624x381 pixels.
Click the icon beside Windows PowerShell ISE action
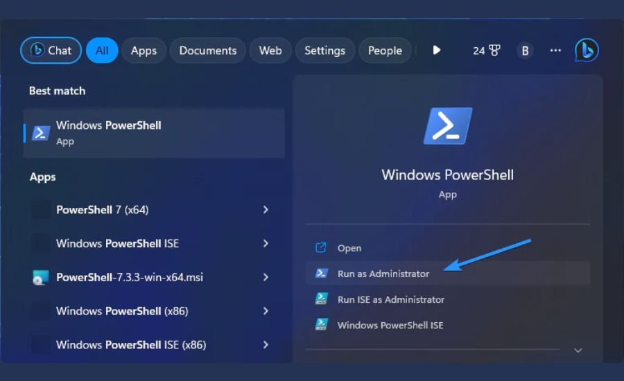tap(321, 324)
